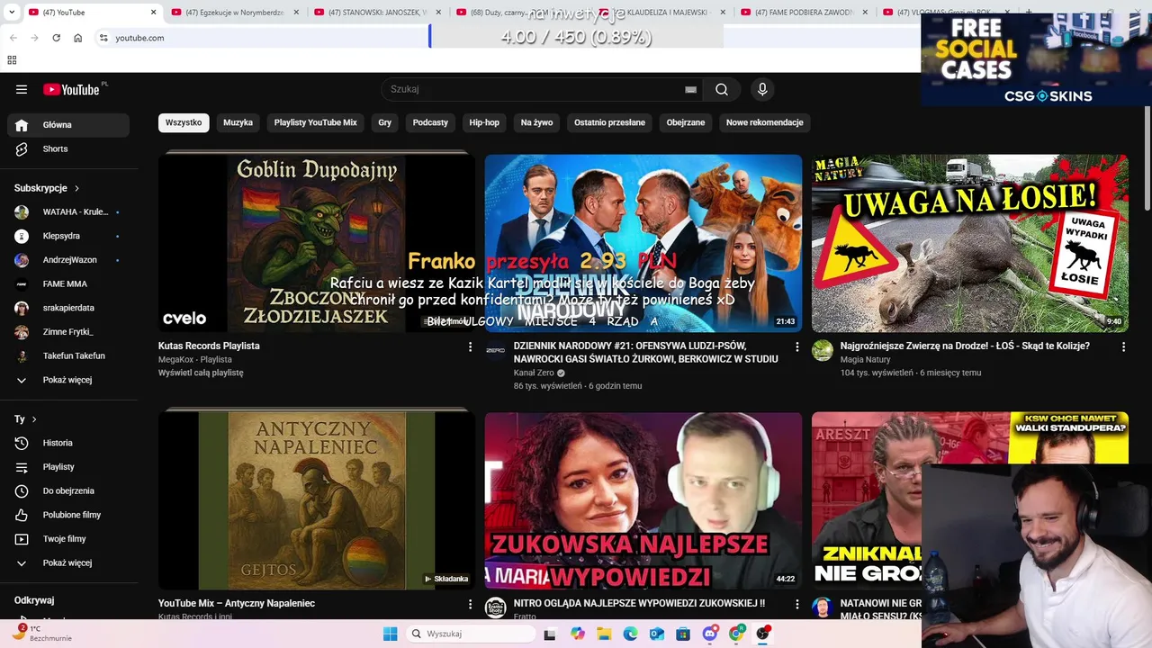Open the AndrzejWazon subscription
Screen dimensions: 1152x648
pyautogui.click(x=68, y=260)
